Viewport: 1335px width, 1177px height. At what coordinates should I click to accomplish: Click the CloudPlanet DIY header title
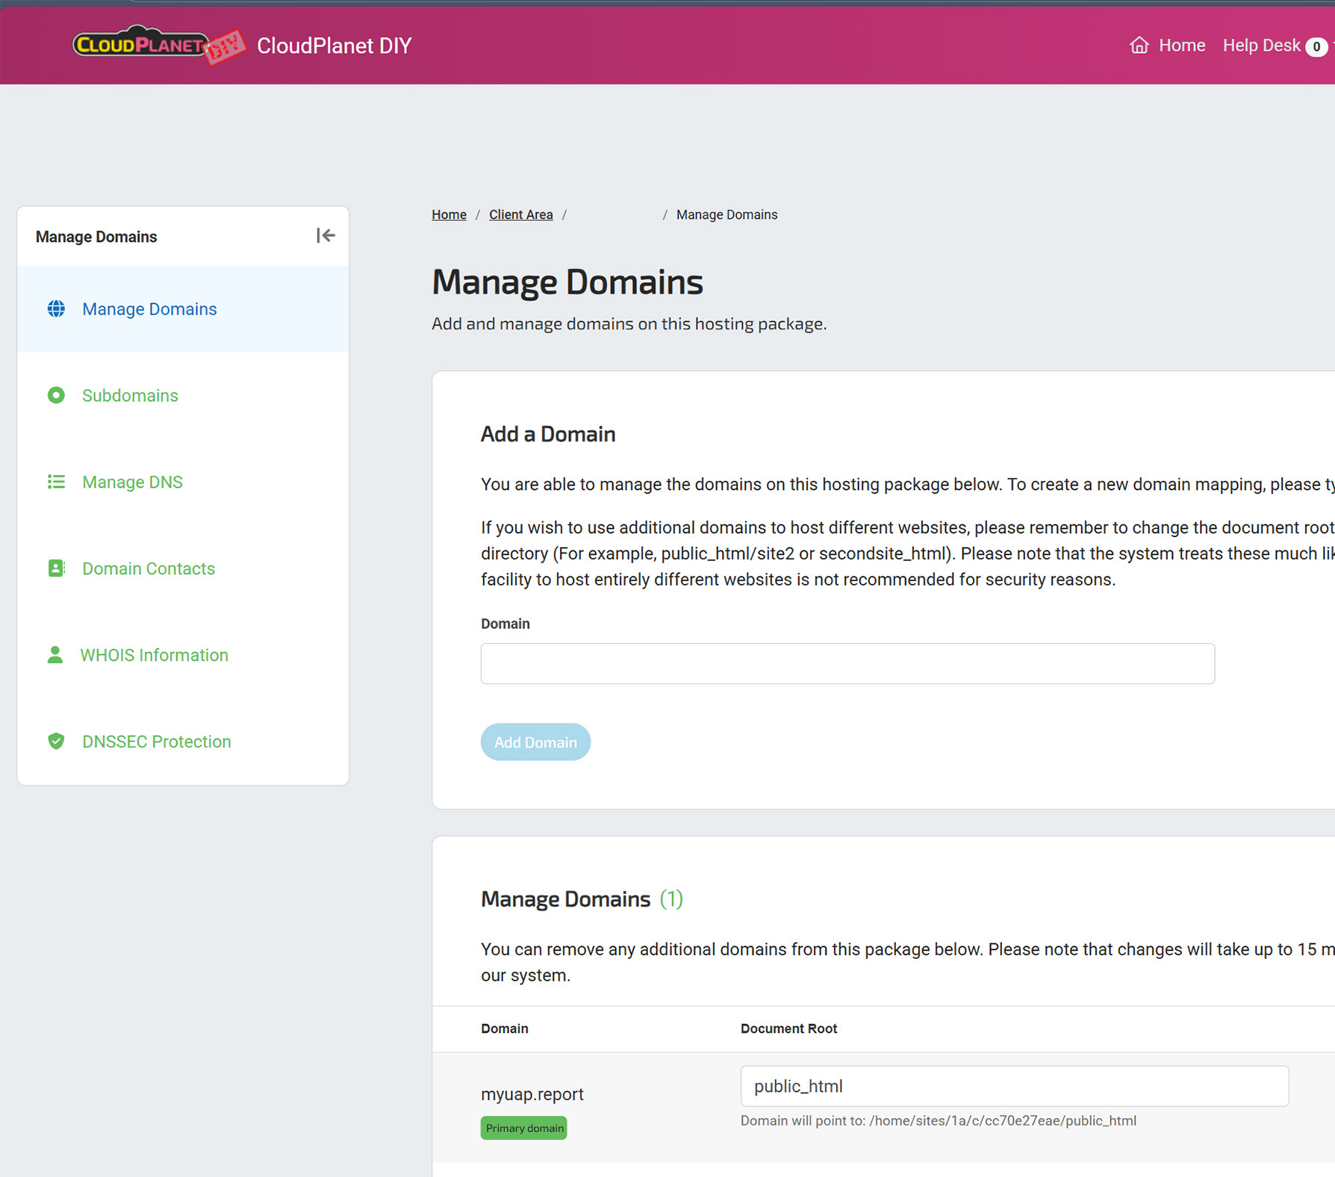(x=334, y=46)
